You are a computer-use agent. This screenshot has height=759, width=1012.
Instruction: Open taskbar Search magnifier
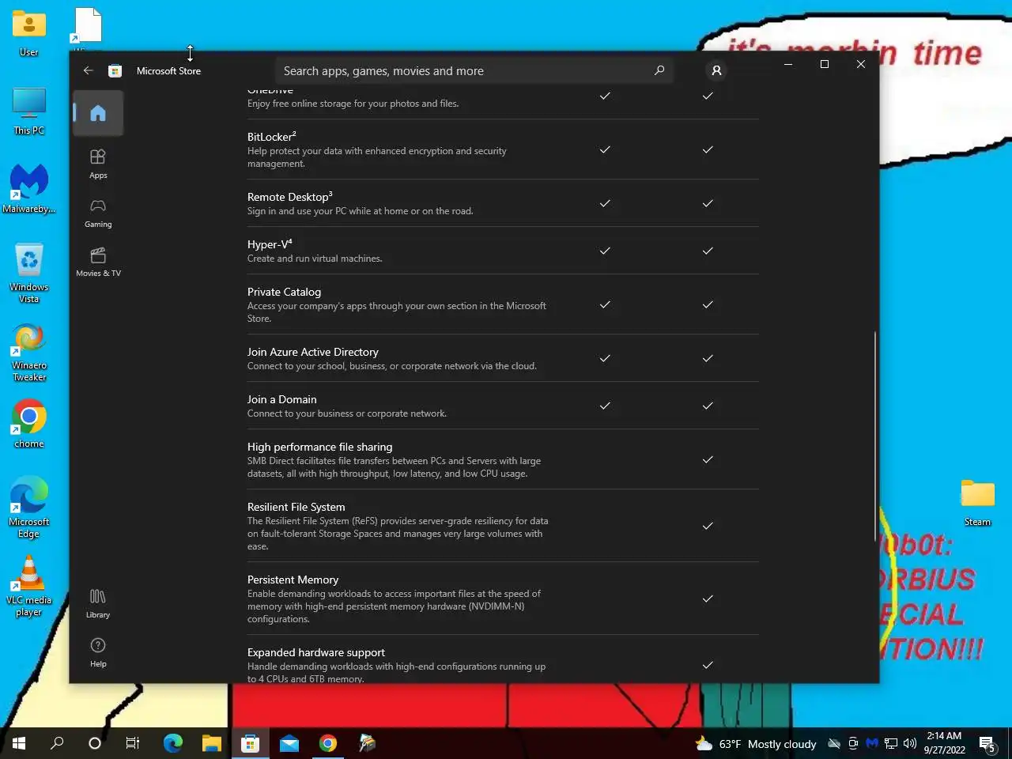[57, 743]
